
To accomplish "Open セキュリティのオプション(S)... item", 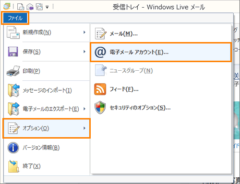I will 161,108.
